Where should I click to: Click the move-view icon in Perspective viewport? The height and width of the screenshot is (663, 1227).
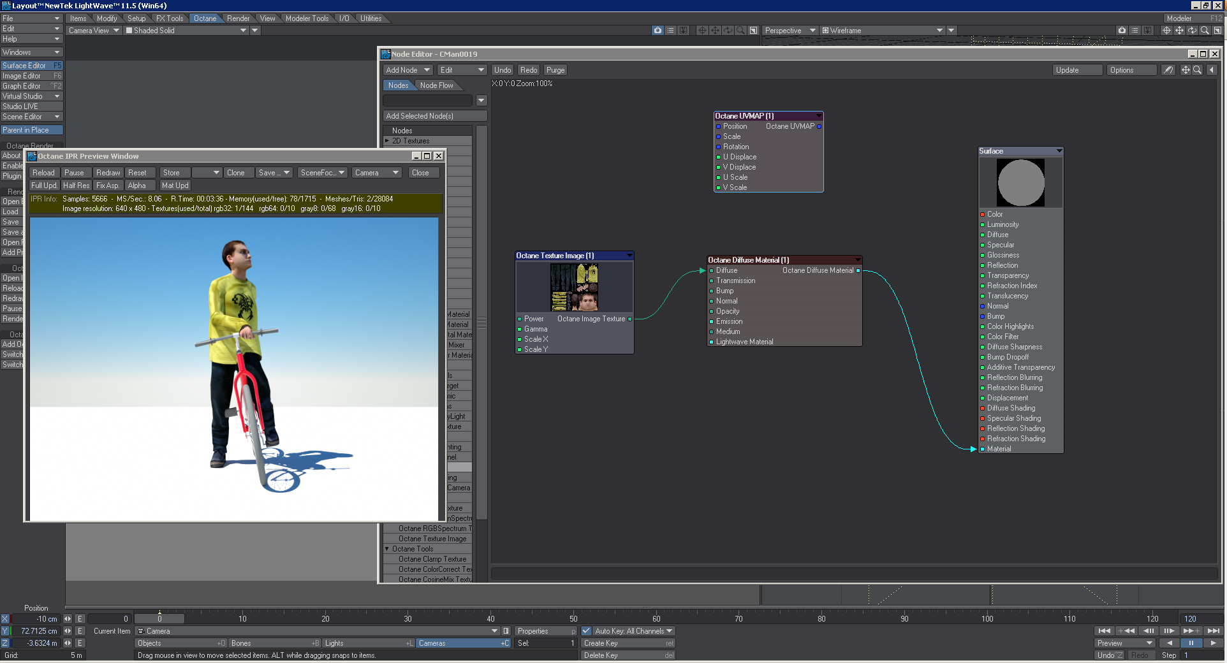pyautogui.click(x=1179, y=31)
